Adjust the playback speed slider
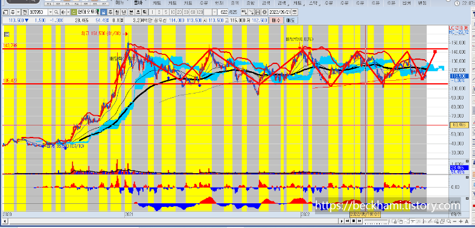 pos(377,221)
